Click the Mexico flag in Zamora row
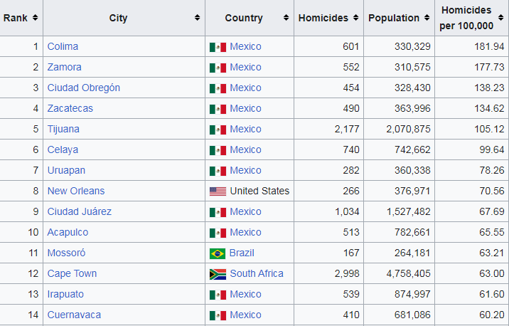The width and height of the screenshot is (509, 326). 218,68
